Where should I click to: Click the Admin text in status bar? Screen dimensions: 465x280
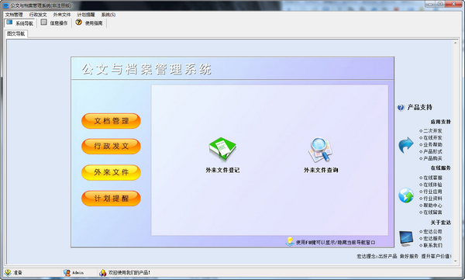(78, 272)
